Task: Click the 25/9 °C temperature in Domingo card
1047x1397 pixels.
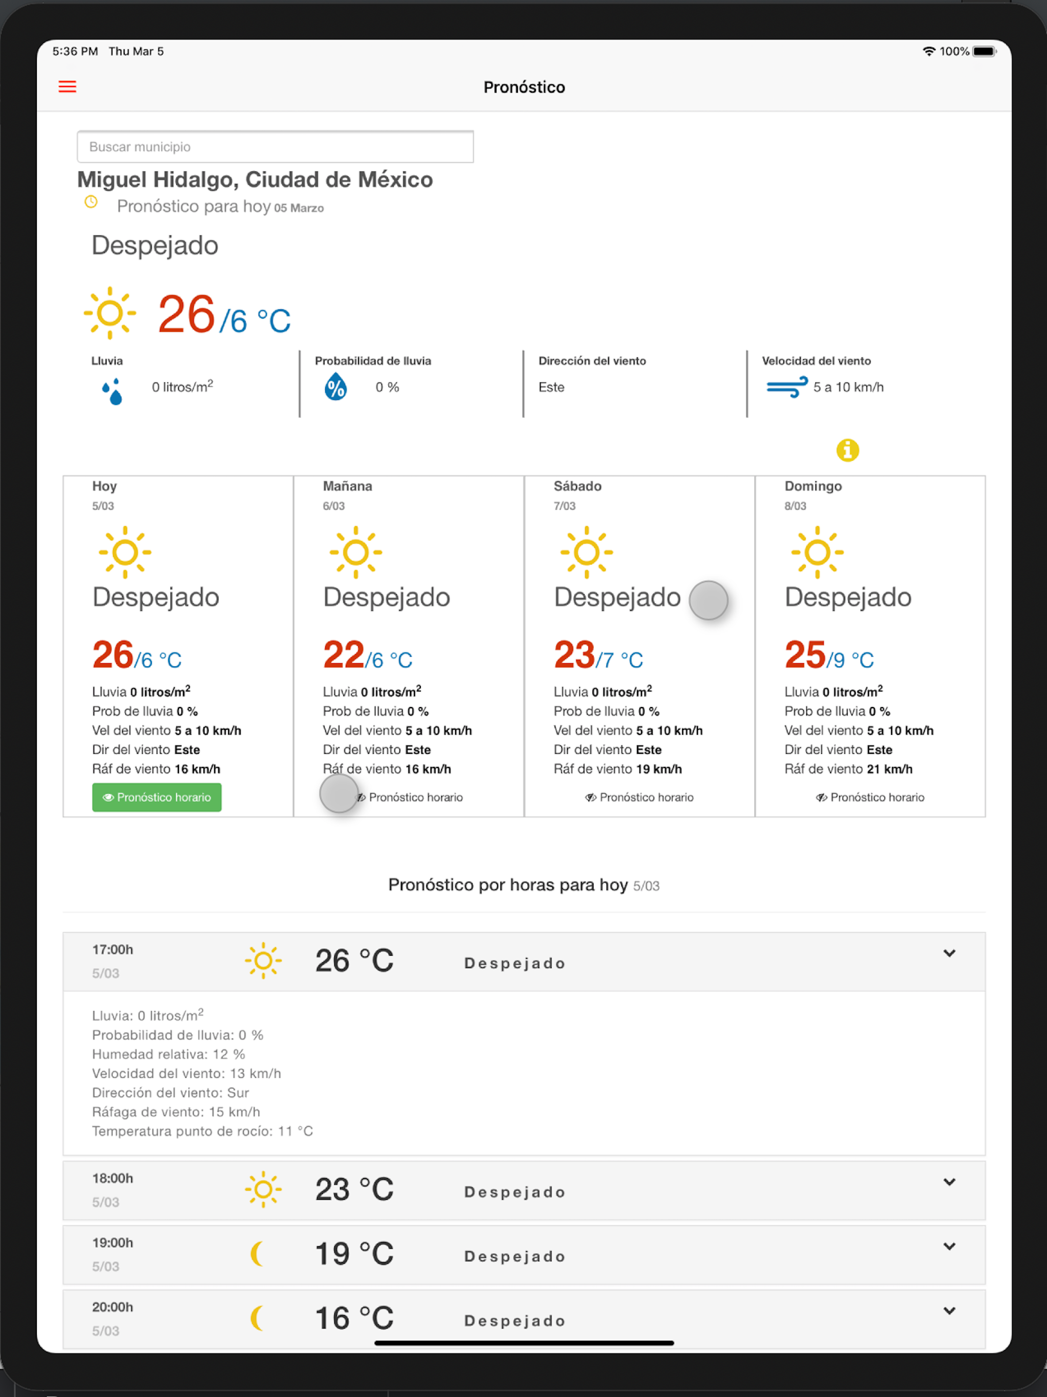Action: pyautogui.click(x=829, y=655)
